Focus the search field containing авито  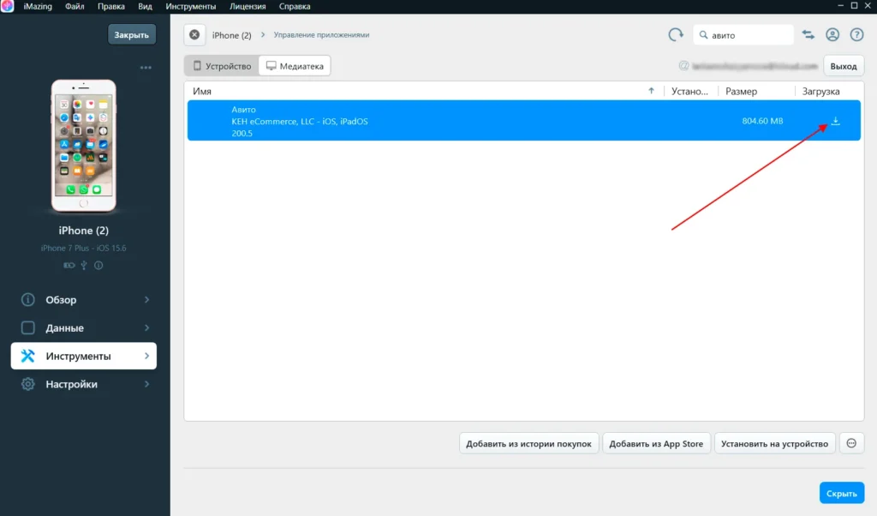[743, 34]
